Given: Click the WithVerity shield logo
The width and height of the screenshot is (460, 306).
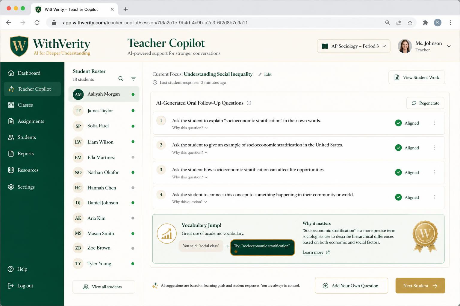Looking at the screenshot, I should [19, 46].
